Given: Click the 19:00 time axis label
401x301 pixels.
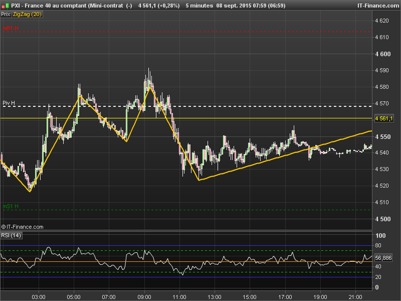Looking at the screenshot, I should [x=320, y=297].
